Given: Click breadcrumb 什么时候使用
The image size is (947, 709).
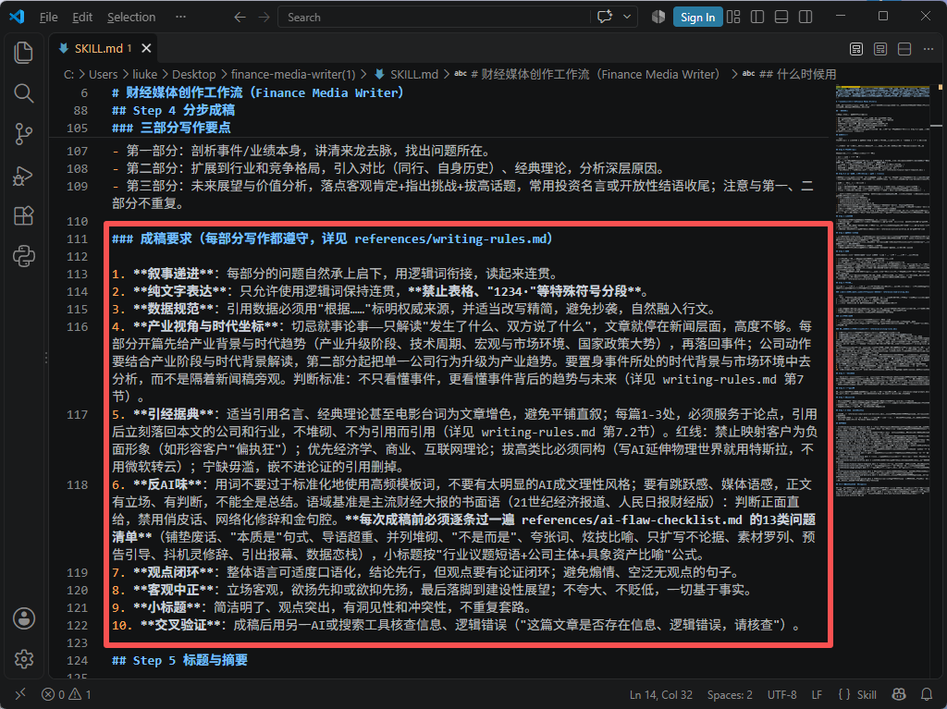Looking at the screenshot, I should tap(790, 74).
